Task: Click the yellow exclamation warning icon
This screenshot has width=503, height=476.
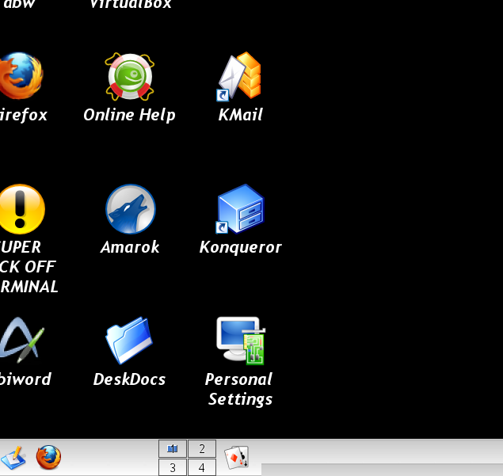Action: [x=22, y=209]
